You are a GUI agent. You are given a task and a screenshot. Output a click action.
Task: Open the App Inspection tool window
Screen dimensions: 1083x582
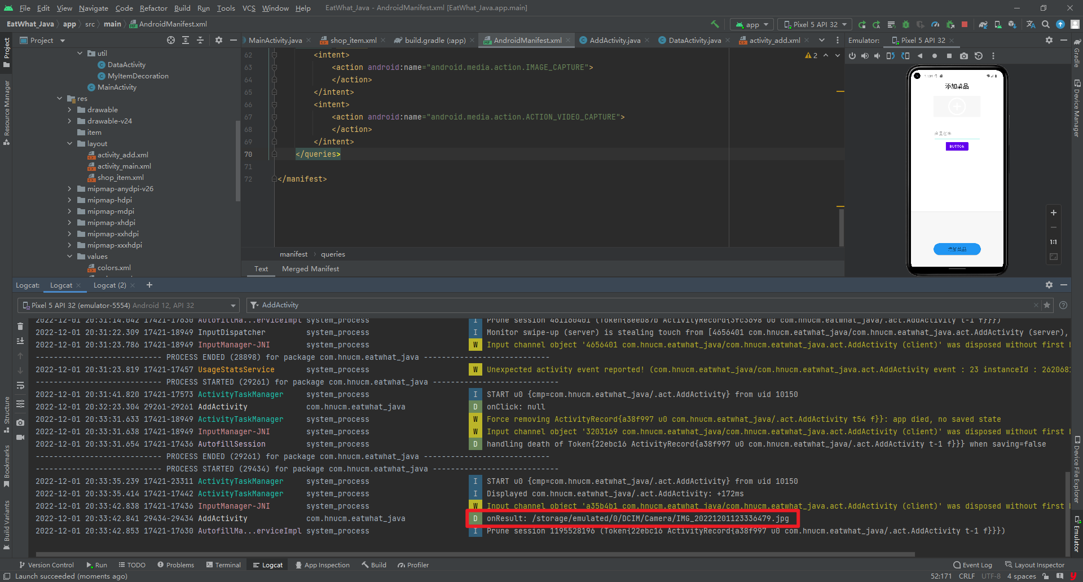click(322, 565)
